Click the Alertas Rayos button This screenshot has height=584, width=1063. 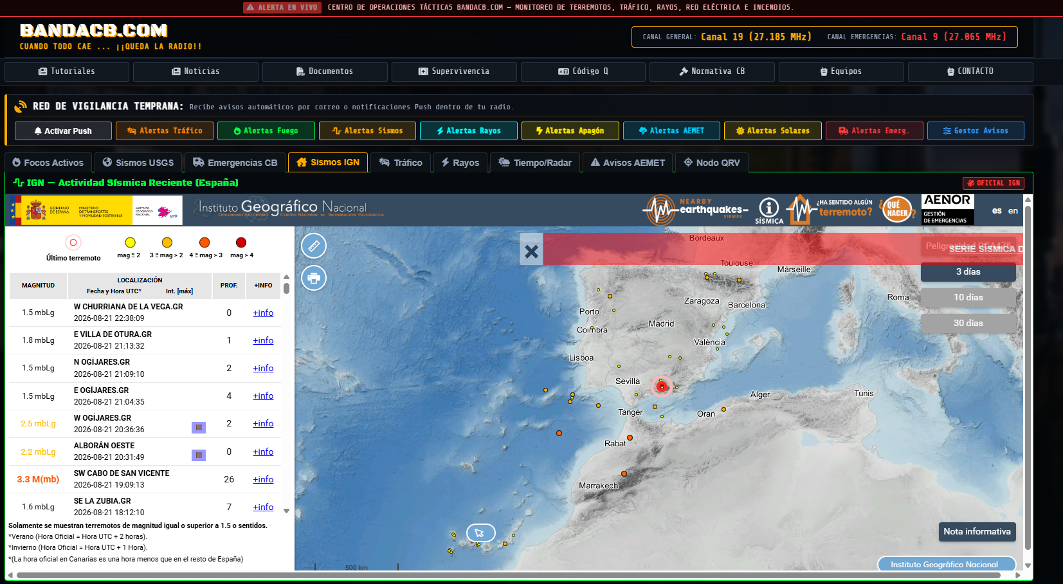tap(469, 131)
